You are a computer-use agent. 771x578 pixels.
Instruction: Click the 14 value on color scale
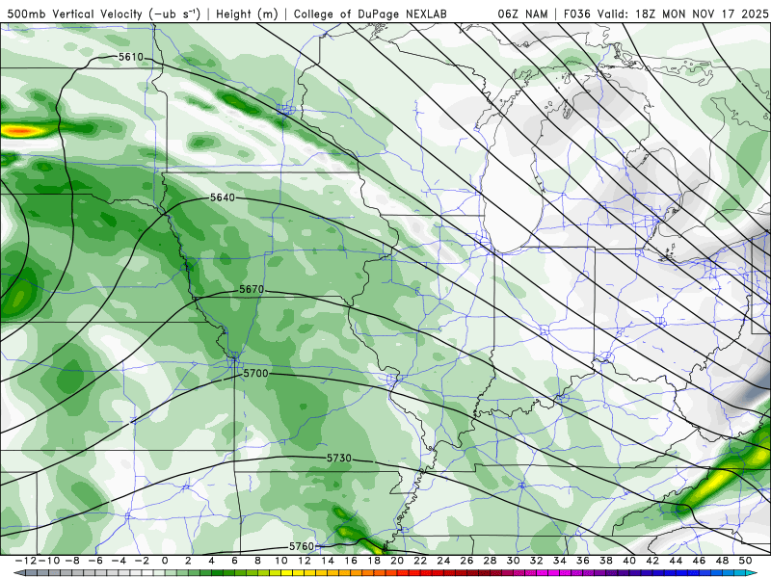[328, 561]
